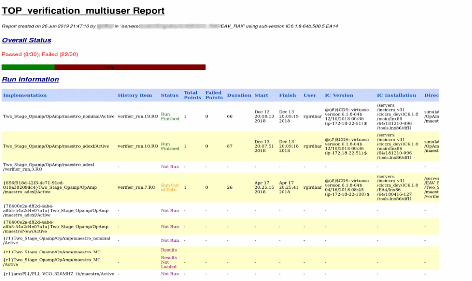Viewport: 472px width, 281px height.
Task: Click the report creation date line
Action: 170,26
